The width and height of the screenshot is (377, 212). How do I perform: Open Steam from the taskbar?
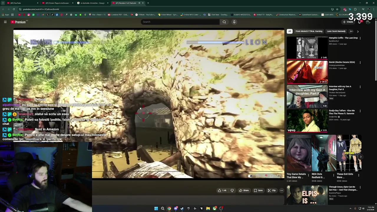(x=182, y=208)
